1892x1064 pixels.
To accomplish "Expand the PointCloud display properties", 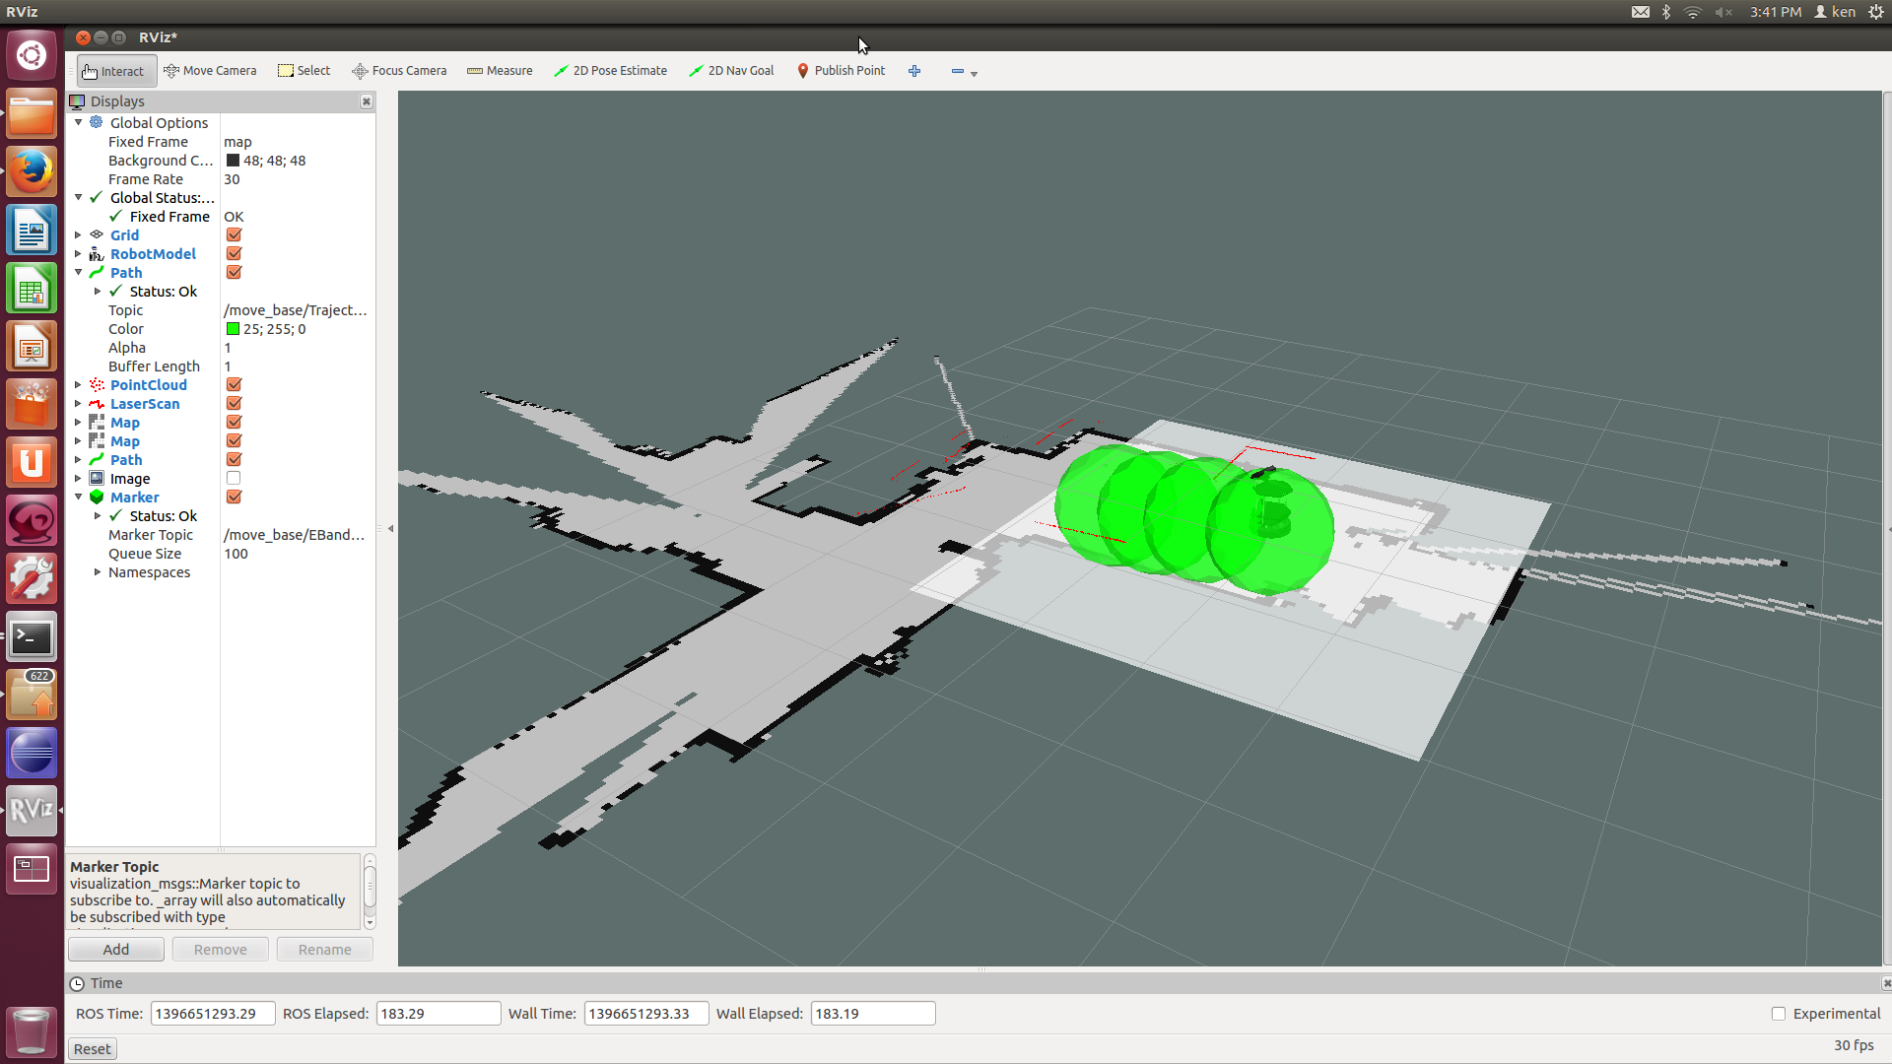I will click(79, 384).
